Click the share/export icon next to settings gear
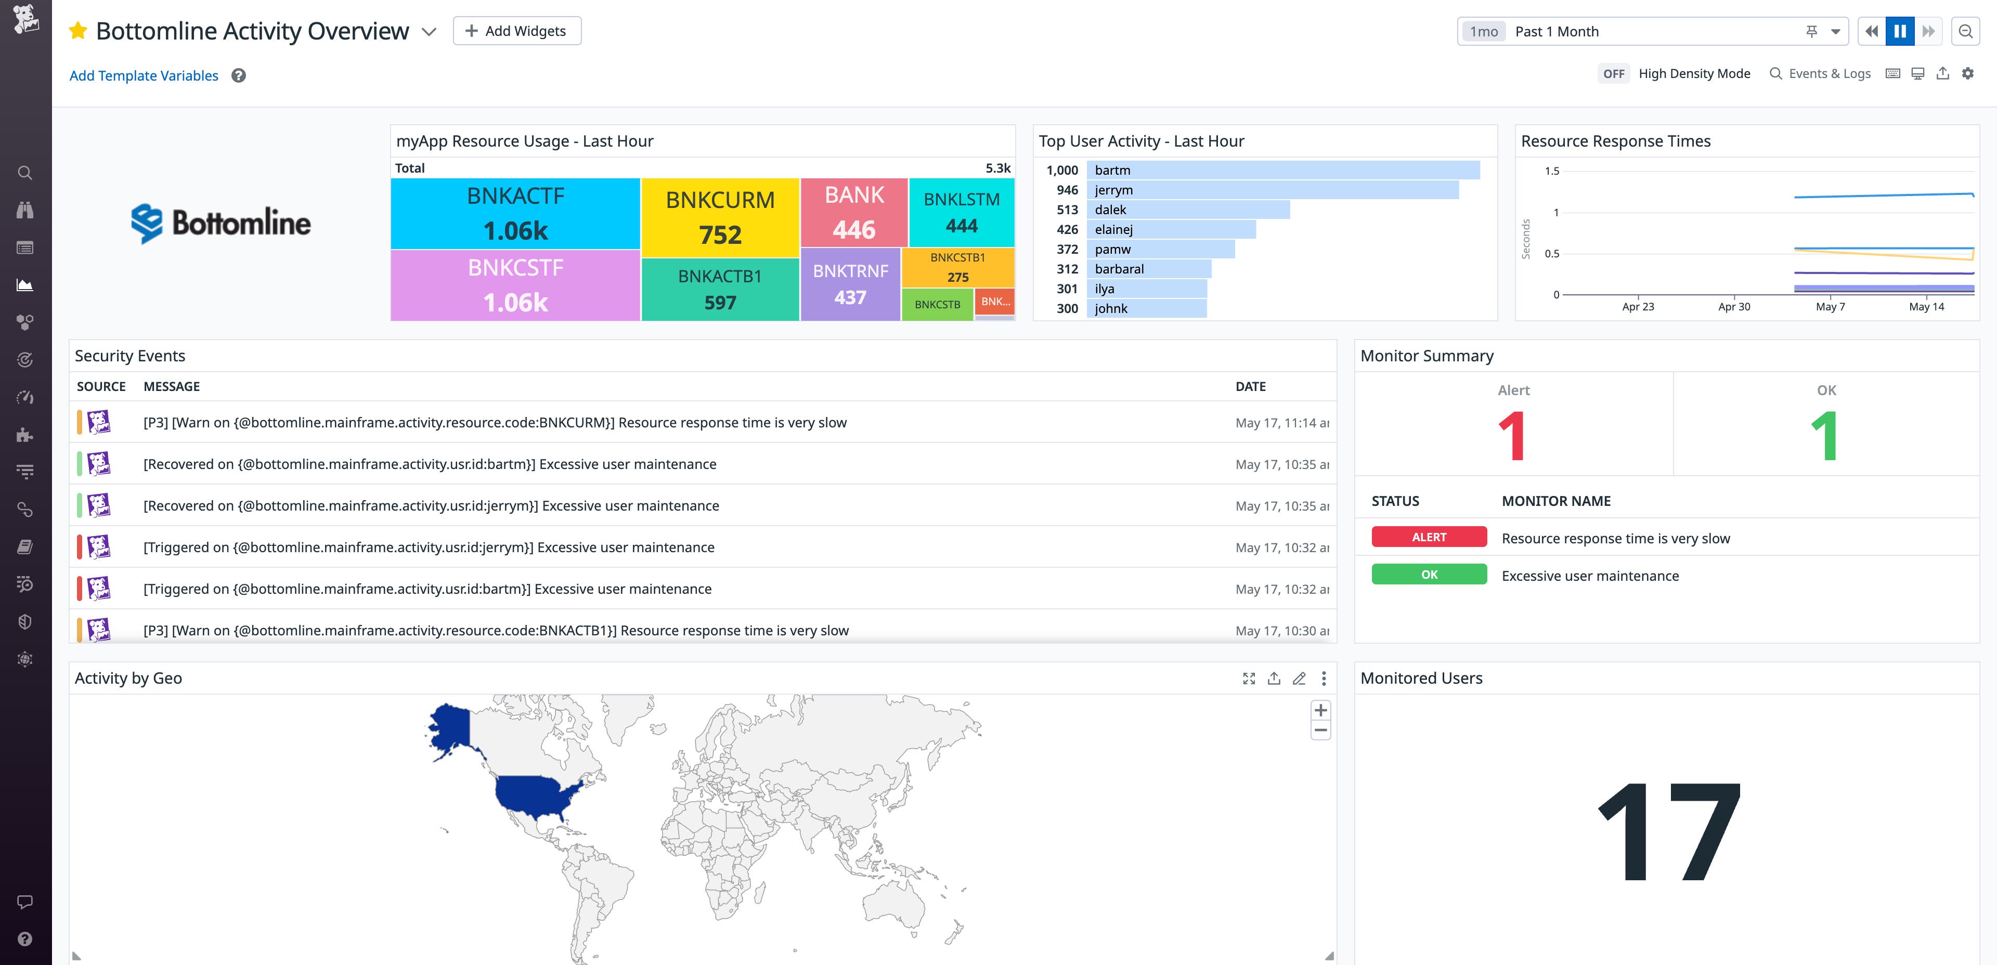1997x965 pixels. click(1943, 73)
